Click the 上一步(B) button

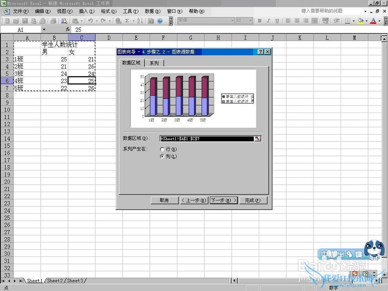pyautogui.click(x=194, y=200)
